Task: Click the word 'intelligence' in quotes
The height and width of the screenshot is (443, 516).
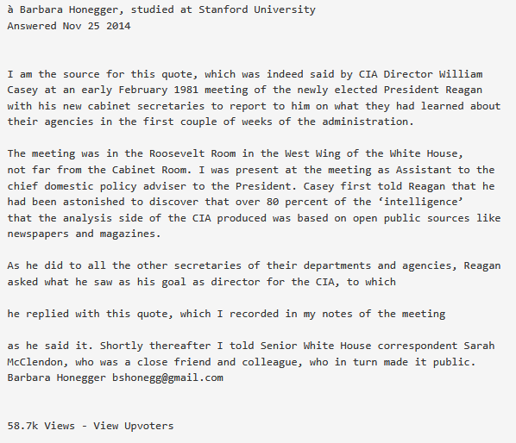Action: tap(420, 202)
